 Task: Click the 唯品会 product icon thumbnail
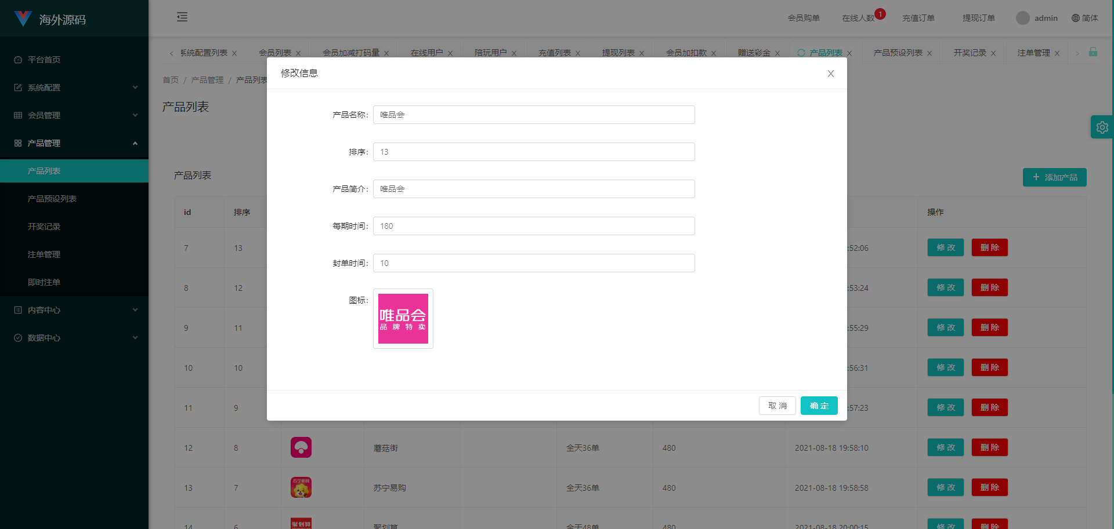pos(403,319)
